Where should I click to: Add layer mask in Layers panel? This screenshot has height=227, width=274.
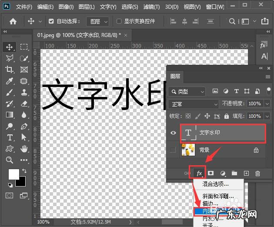coord(211,173)
